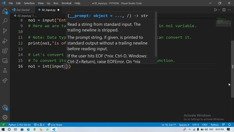Click comment text 'in no1 variable.'
Viewport: 234px width, 132px height.
click(x=177, y=26)
